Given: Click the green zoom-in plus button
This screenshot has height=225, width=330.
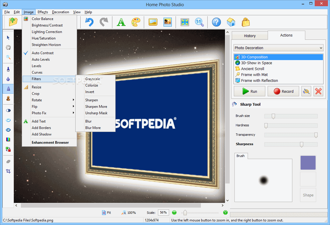Looking at the screenshot, I should 225,213.
